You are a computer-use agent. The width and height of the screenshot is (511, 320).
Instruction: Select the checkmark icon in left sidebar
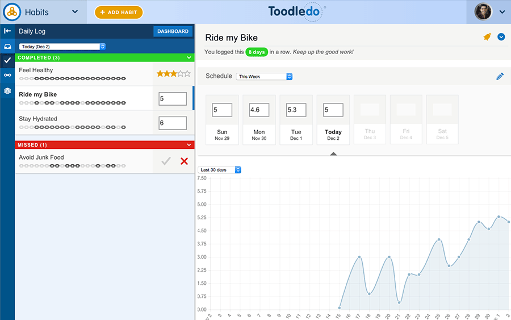(x=7, y=60)
